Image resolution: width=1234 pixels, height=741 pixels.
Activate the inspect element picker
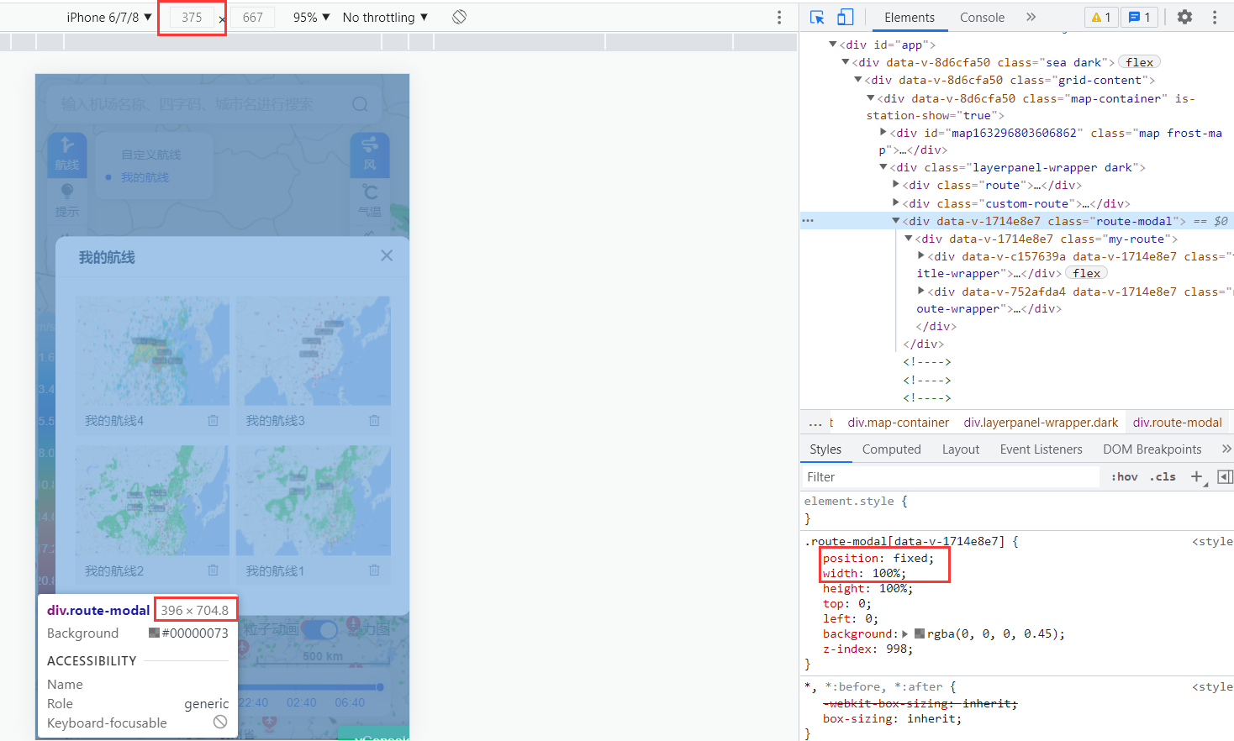pos(817,17)
